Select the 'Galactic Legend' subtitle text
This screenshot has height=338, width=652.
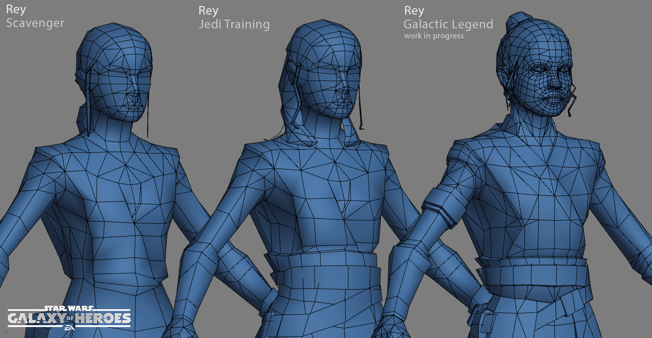pos(448,24)
